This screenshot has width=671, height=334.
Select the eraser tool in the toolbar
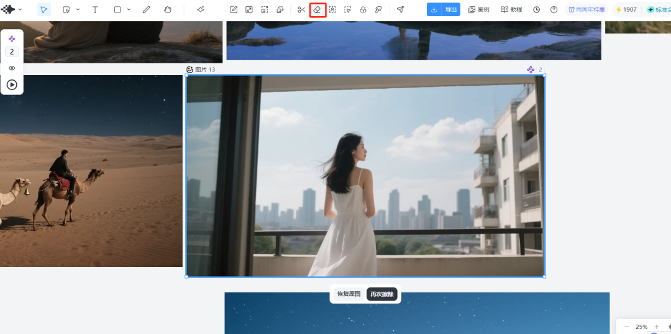tap(317, 10)
